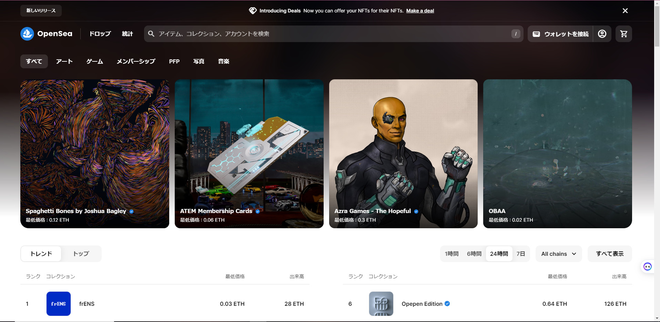660x322 pixels.
Task: Click the OpenSea ship logo icon
Action: pyautogui.click(x=27, y=34)
